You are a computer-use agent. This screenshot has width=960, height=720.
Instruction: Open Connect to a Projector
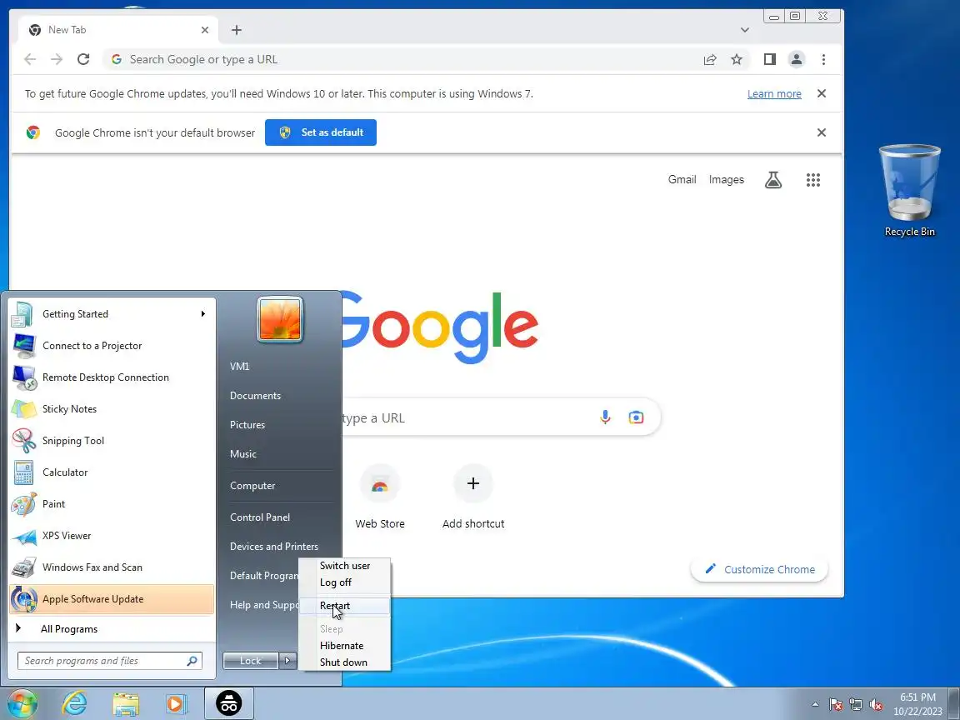pos(112,346)
